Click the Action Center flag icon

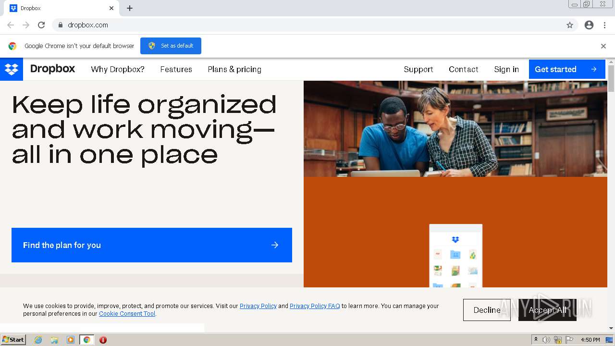(569, 340)
